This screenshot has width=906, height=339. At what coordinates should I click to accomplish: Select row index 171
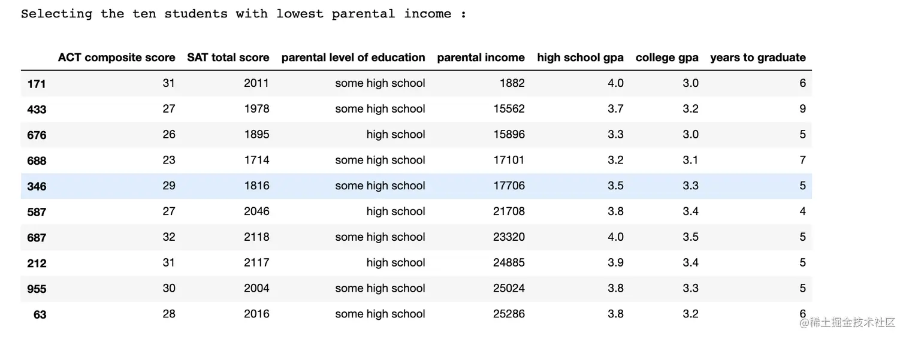point(37,84)
